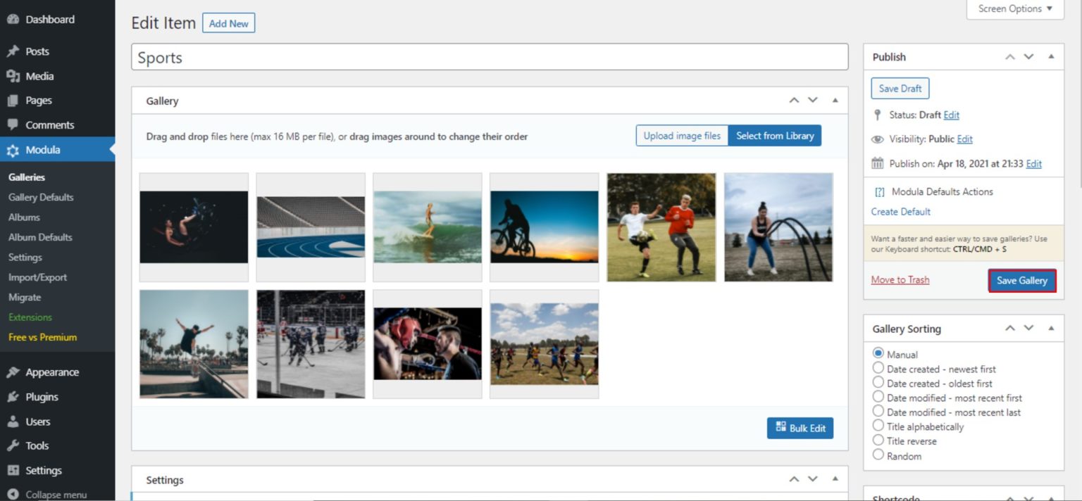Click the Pages sidebar icon

tap(13, 100)
